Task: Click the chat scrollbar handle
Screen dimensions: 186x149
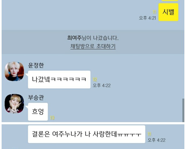Action: 183,110
